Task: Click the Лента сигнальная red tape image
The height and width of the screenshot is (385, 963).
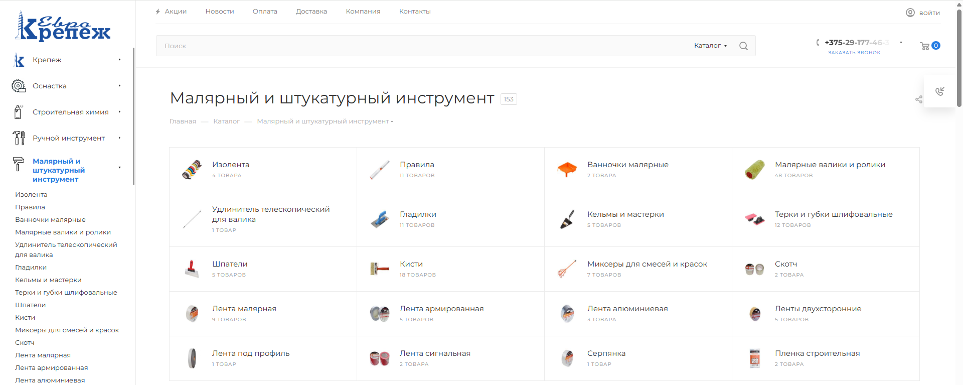Action: tap(380, 358)
